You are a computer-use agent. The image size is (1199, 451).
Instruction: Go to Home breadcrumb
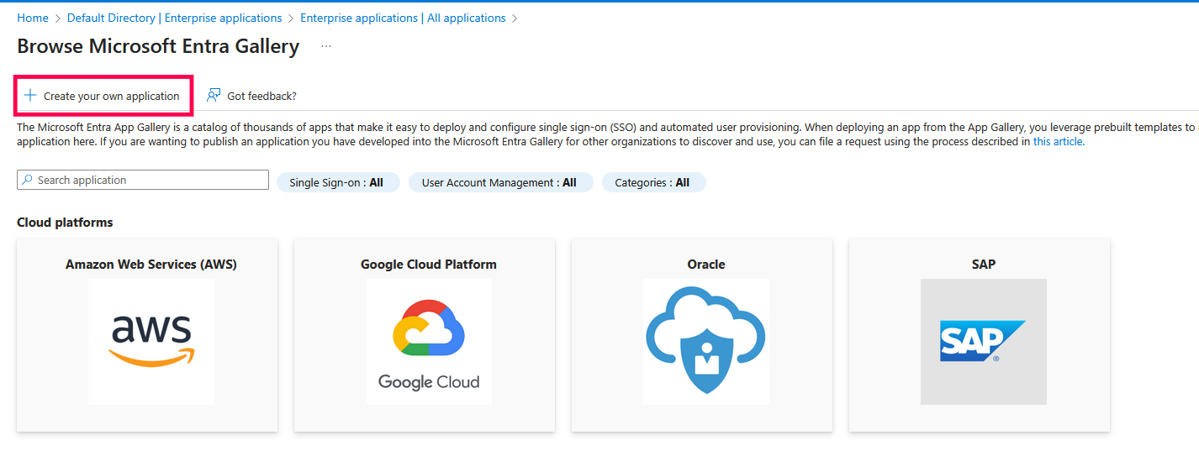(x=33, y=18)
